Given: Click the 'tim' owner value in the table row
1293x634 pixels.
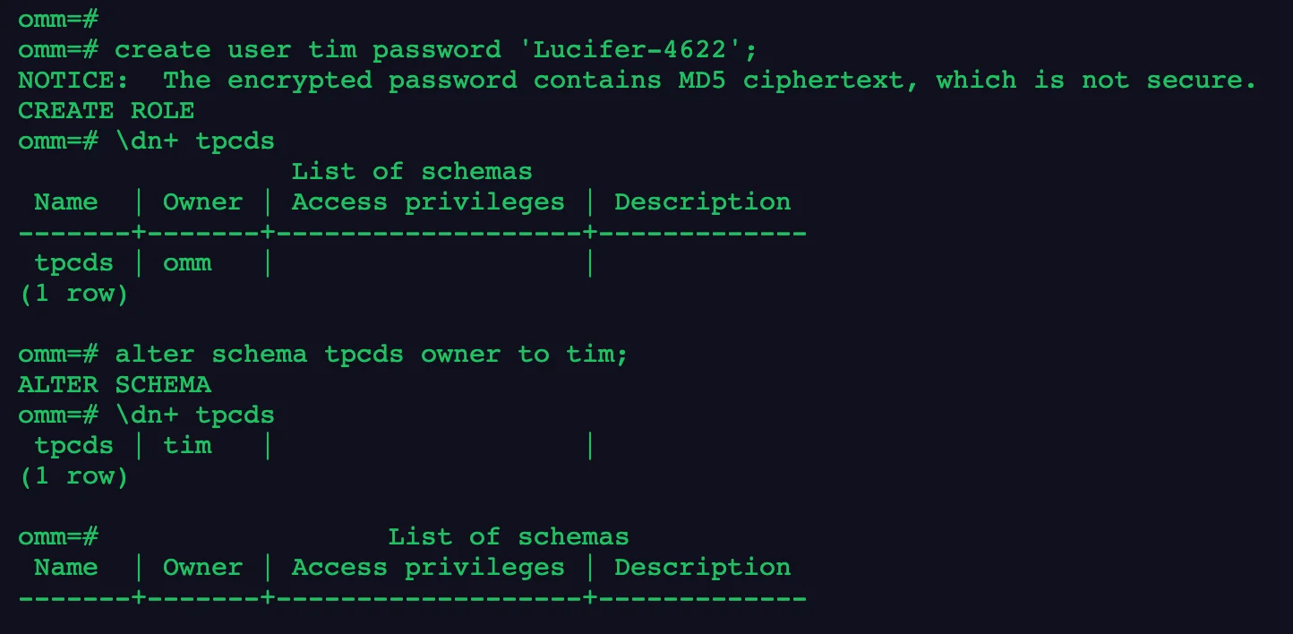Looking at the screenshot, I should 187,445.
